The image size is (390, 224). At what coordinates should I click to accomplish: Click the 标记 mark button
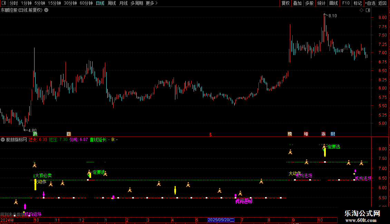point(358,3)
